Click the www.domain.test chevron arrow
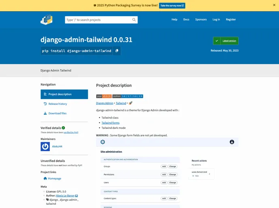The height and width of the screenshot is (208, 279). click(x=209, y=174)
